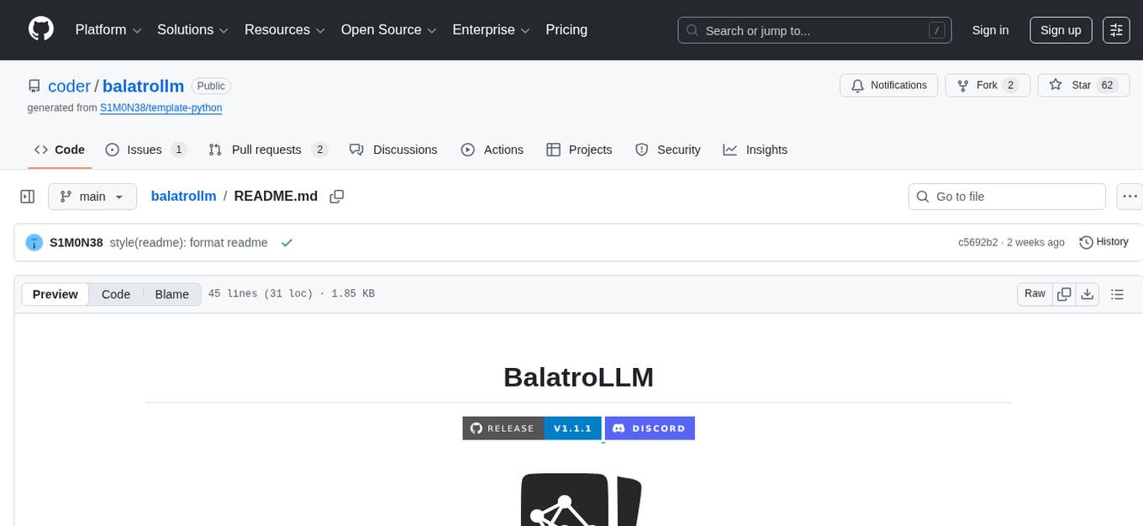Open the GitHub homepage logo
Screen dimensions: 1143x526
[x=40, y=29]
